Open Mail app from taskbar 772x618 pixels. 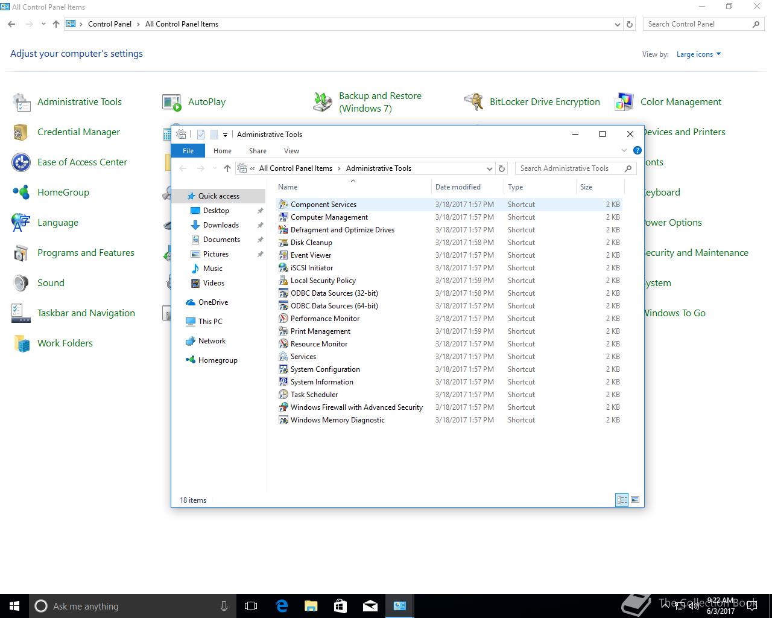pos(370,606)
